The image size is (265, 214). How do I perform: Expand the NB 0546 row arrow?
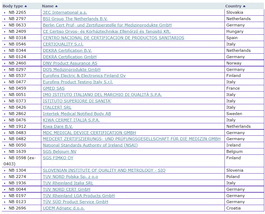tap(5, 44)
